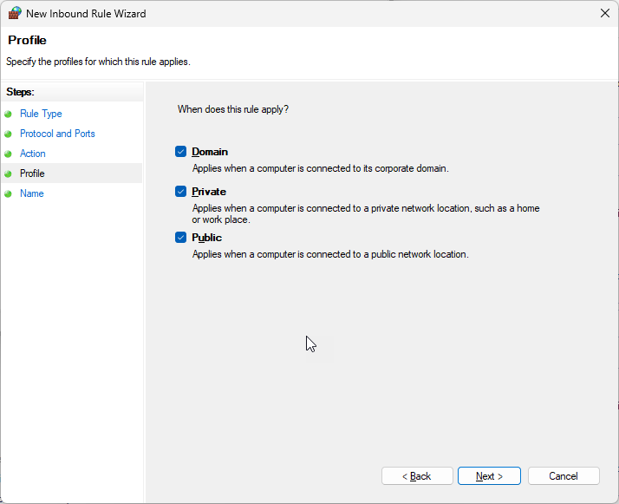The image size is (619, 504).
Task: Click the Public network location description text
Action: click(329, 254)
